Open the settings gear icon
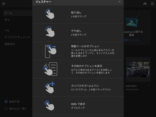Screen dimensions: 156x117 (x=152, y=4)
